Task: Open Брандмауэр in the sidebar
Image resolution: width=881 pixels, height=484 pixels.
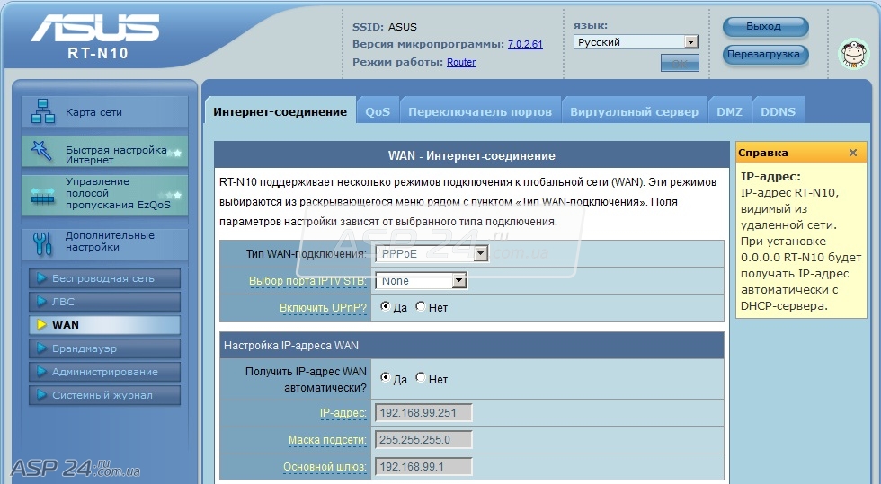Action: point(104,348)
